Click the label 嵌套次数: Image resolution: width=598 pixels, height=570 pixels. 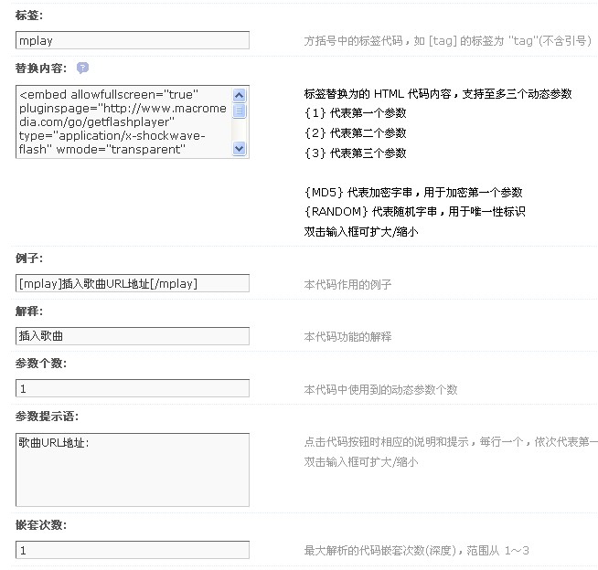click(x=41, y=525)
